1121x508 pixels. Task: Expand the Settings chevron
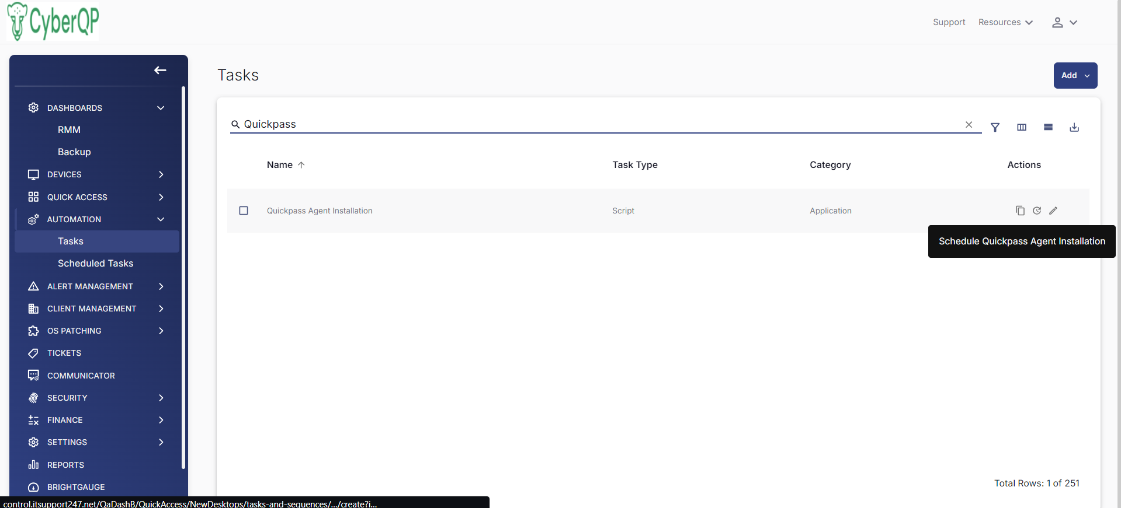pos(161,442)
